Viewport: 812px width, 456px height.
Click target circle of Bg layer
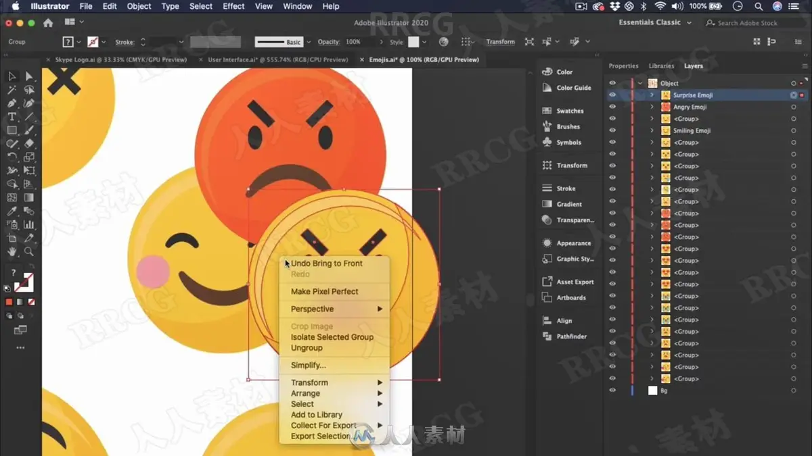pyautogui.click(x=793, y=390)
